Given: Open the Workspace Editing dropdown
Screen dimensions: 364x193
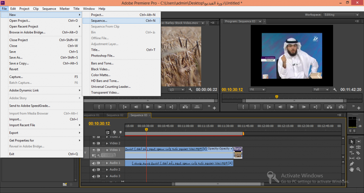Looking at the screenshot, I should (341, 15).
